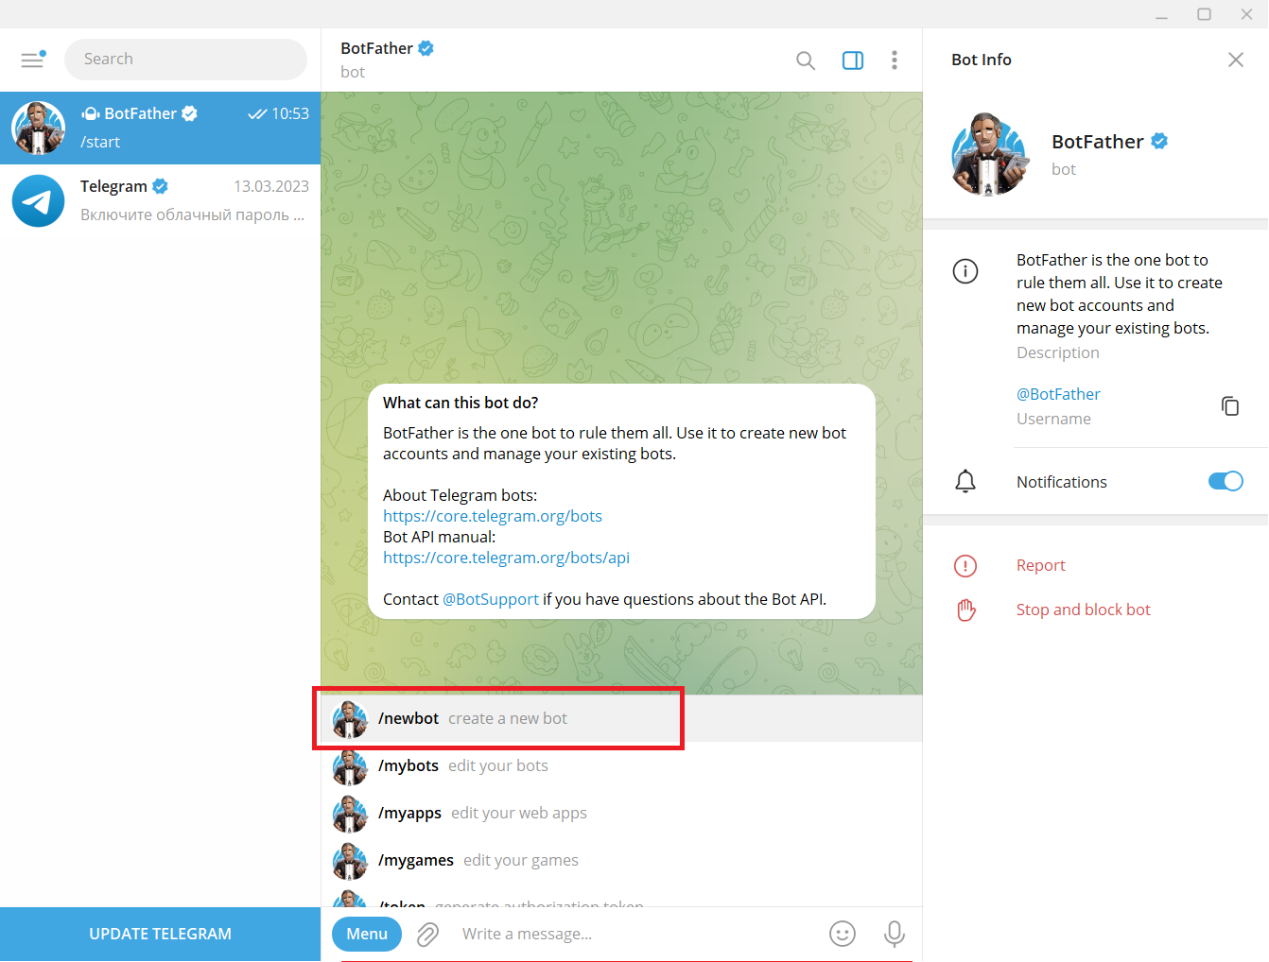Open the core.telegram.org/bots/api link
1269x962 pixels.
tap(506, 558)
